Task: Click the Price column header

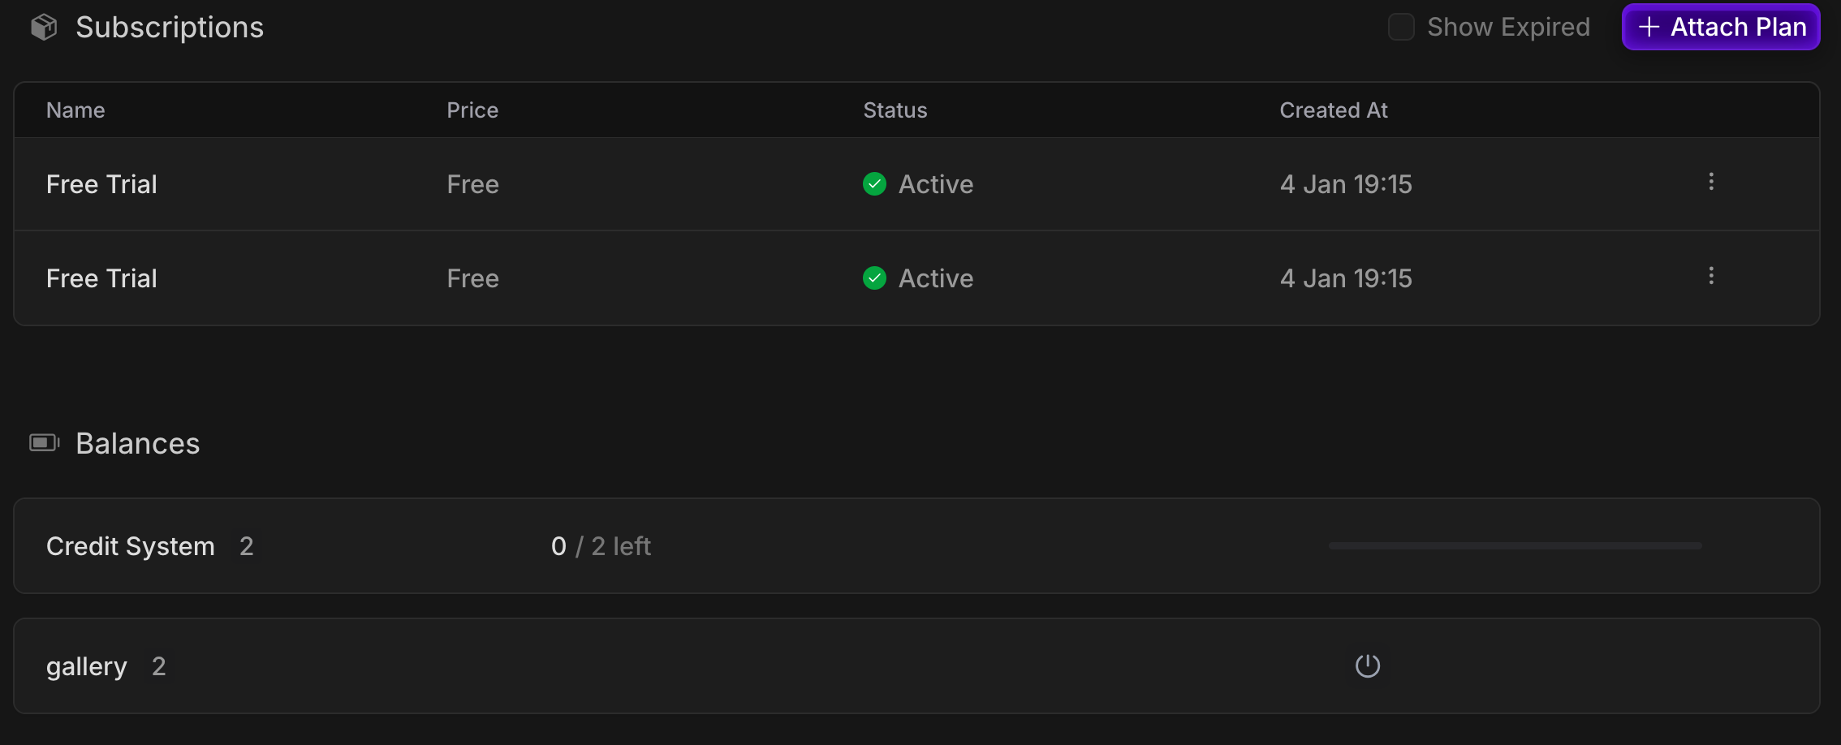Action: coord(472,110)
